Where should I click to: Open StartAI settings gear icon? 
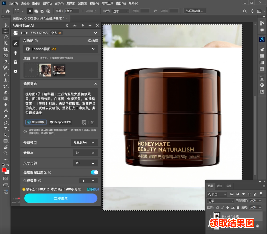tap(16, 71)
